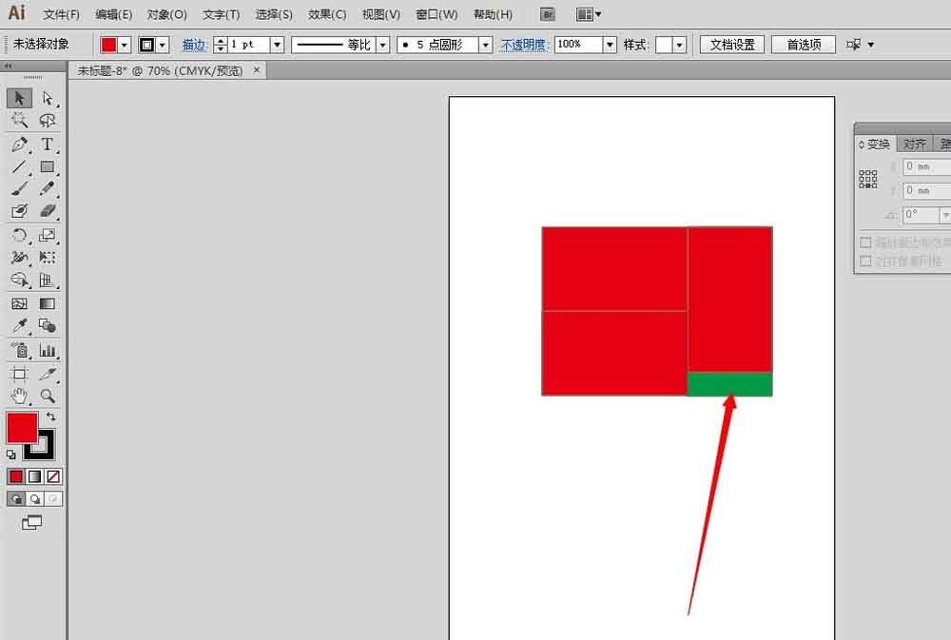Select the Selection tool (black arrow)
951x640 pixels.
(19, 98)
